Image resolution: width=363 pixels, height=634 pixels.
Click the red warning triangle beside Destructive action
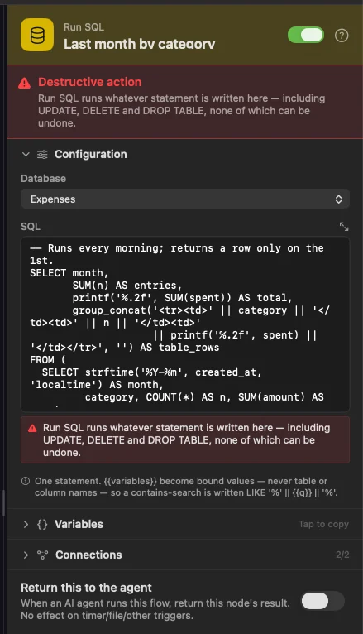pos(25,83)
